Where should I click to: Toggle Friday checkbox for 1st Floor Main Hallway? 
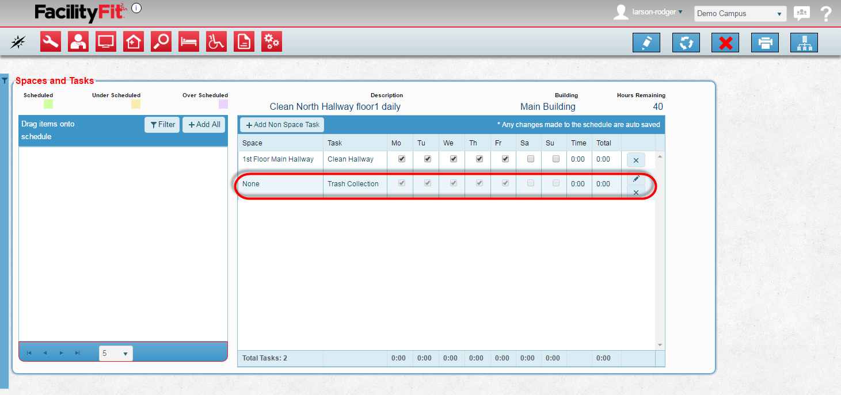click(x=505, y=159)
